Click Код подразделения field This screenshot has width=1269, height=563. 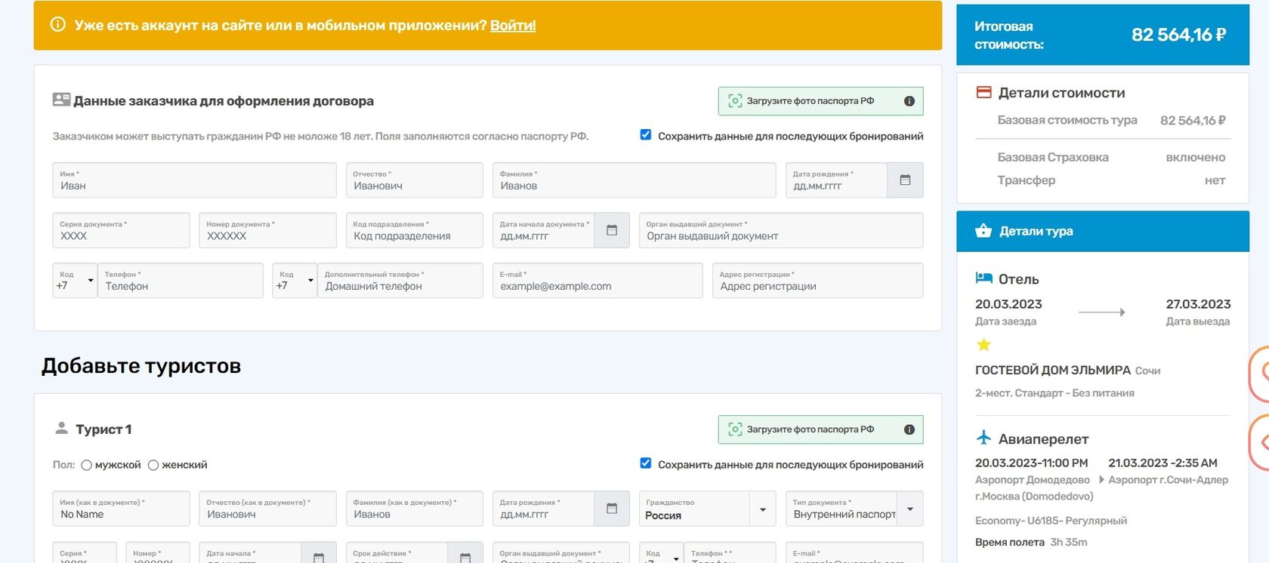(414, 230)
